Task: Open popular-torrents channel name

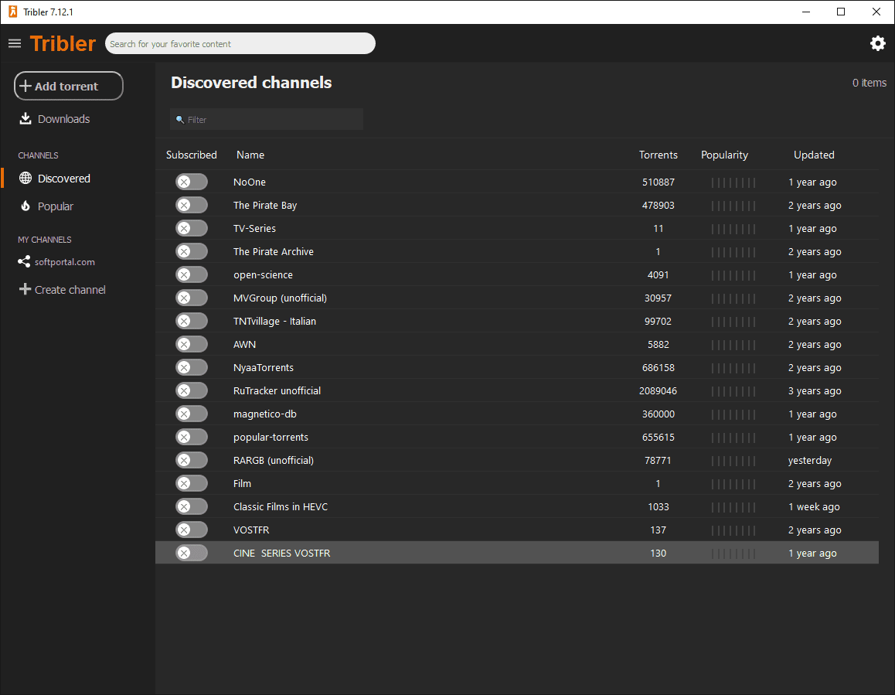Action: [x=271, y=437]
